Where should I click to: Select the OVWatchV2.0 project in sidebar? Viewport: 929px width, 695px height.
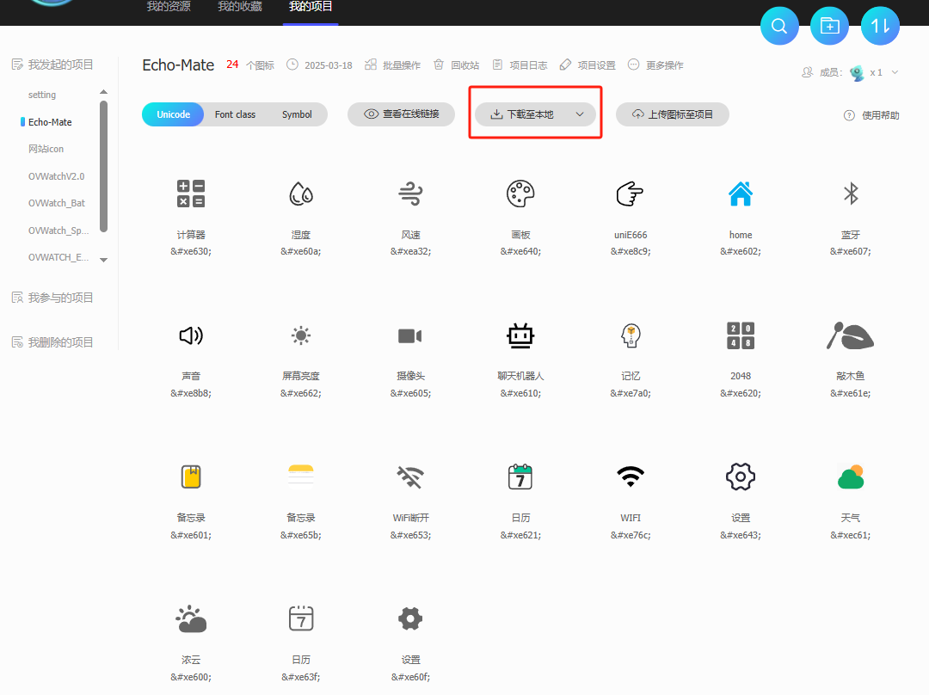57,176
